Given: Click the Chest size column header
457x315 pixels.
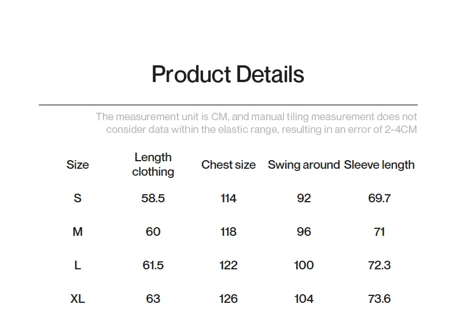Looking at the screenshot, I should click(x=228, y=165).
